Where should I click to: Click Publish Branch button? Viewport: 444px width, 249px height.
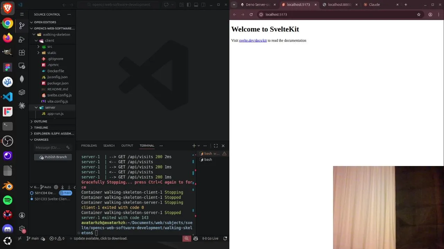[x=53, y=157]
